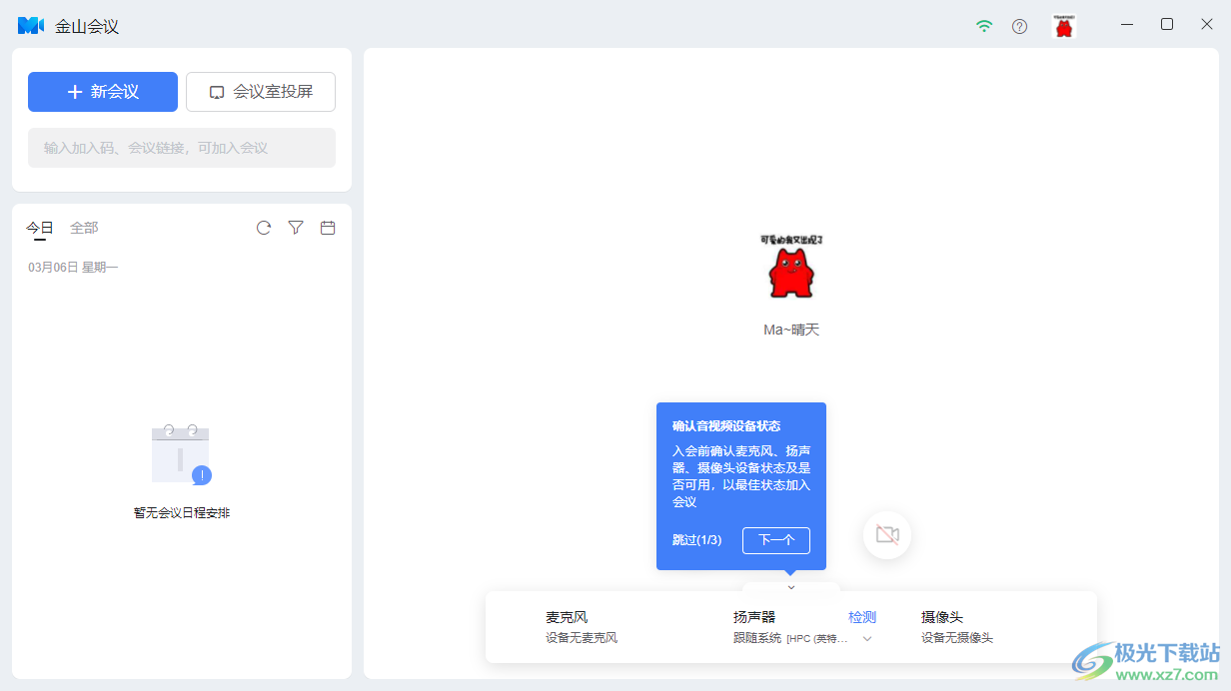The height and width of the screenshot is (691, 1231).
Task: Click 设备无摄像头 status text
Action: (957, 638)
